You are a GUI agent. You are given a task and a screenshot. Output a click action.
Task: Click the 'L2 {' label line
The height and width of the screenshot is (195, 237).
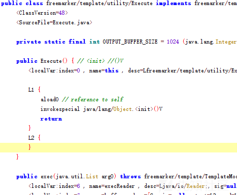[x=35, y=138]
